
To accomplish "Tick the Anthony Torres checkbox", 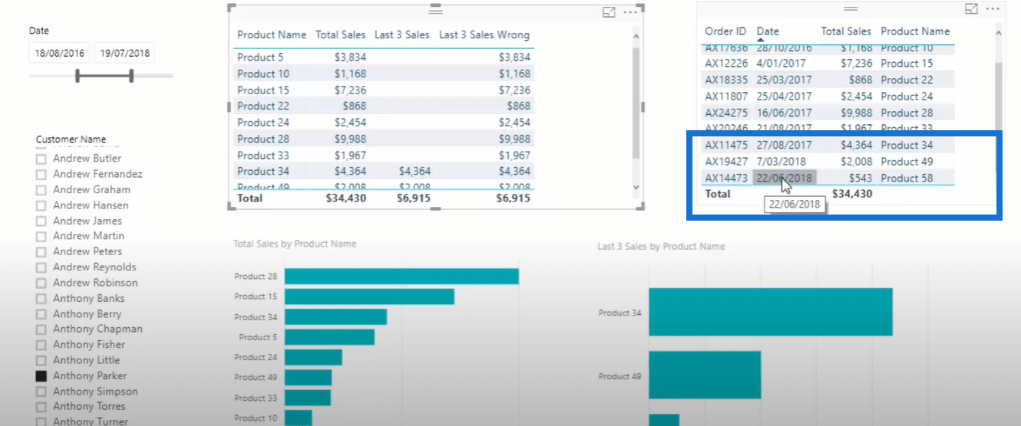I will (41, 406).
